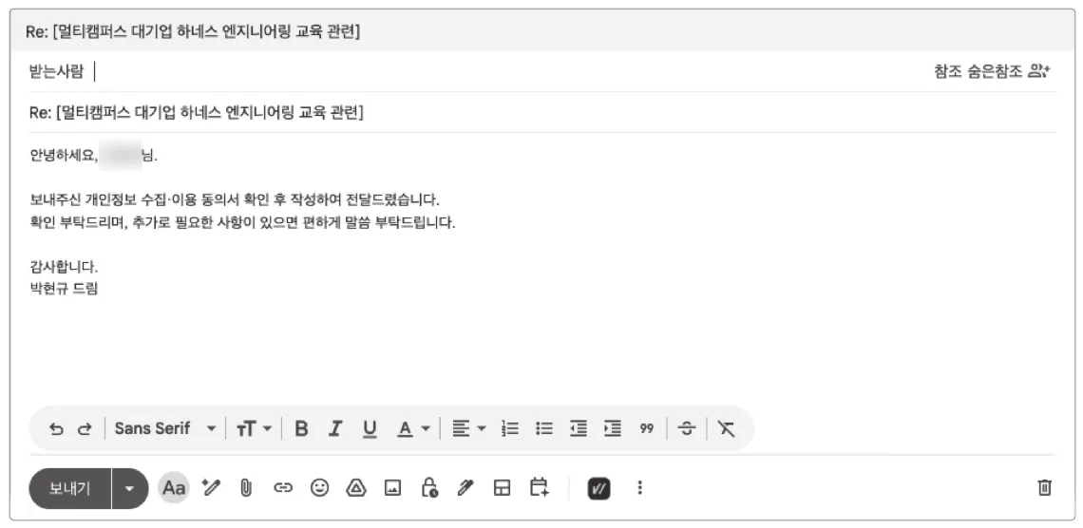Insert files from Google Drive
The height and width of the screenshot is (528, 1083).
pos(355,488)
